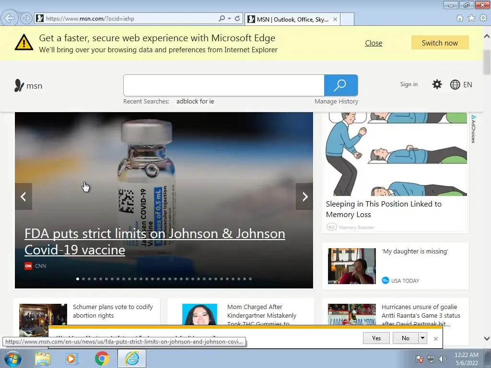
Task: Click the Schumer story thumbnail
Action: [43, 314]
